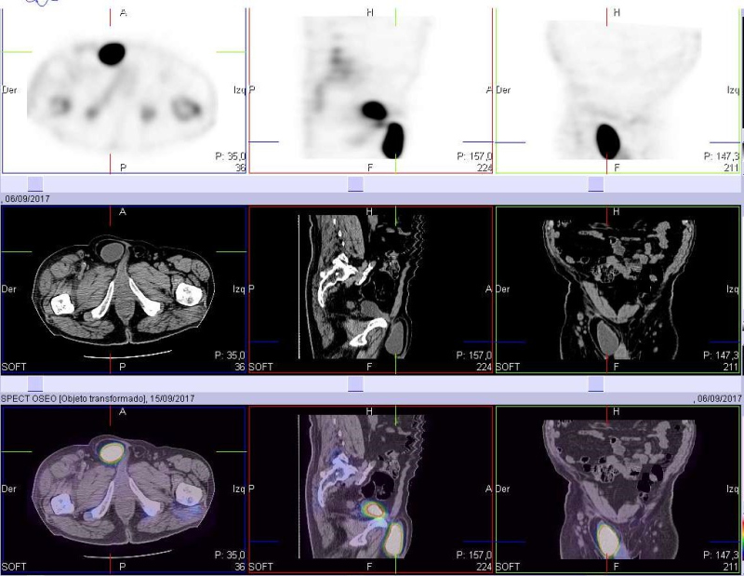Click slice slider handle under sagittal SPECT view
The height and width of the screenshot is (576, 744).
[355, 183]
